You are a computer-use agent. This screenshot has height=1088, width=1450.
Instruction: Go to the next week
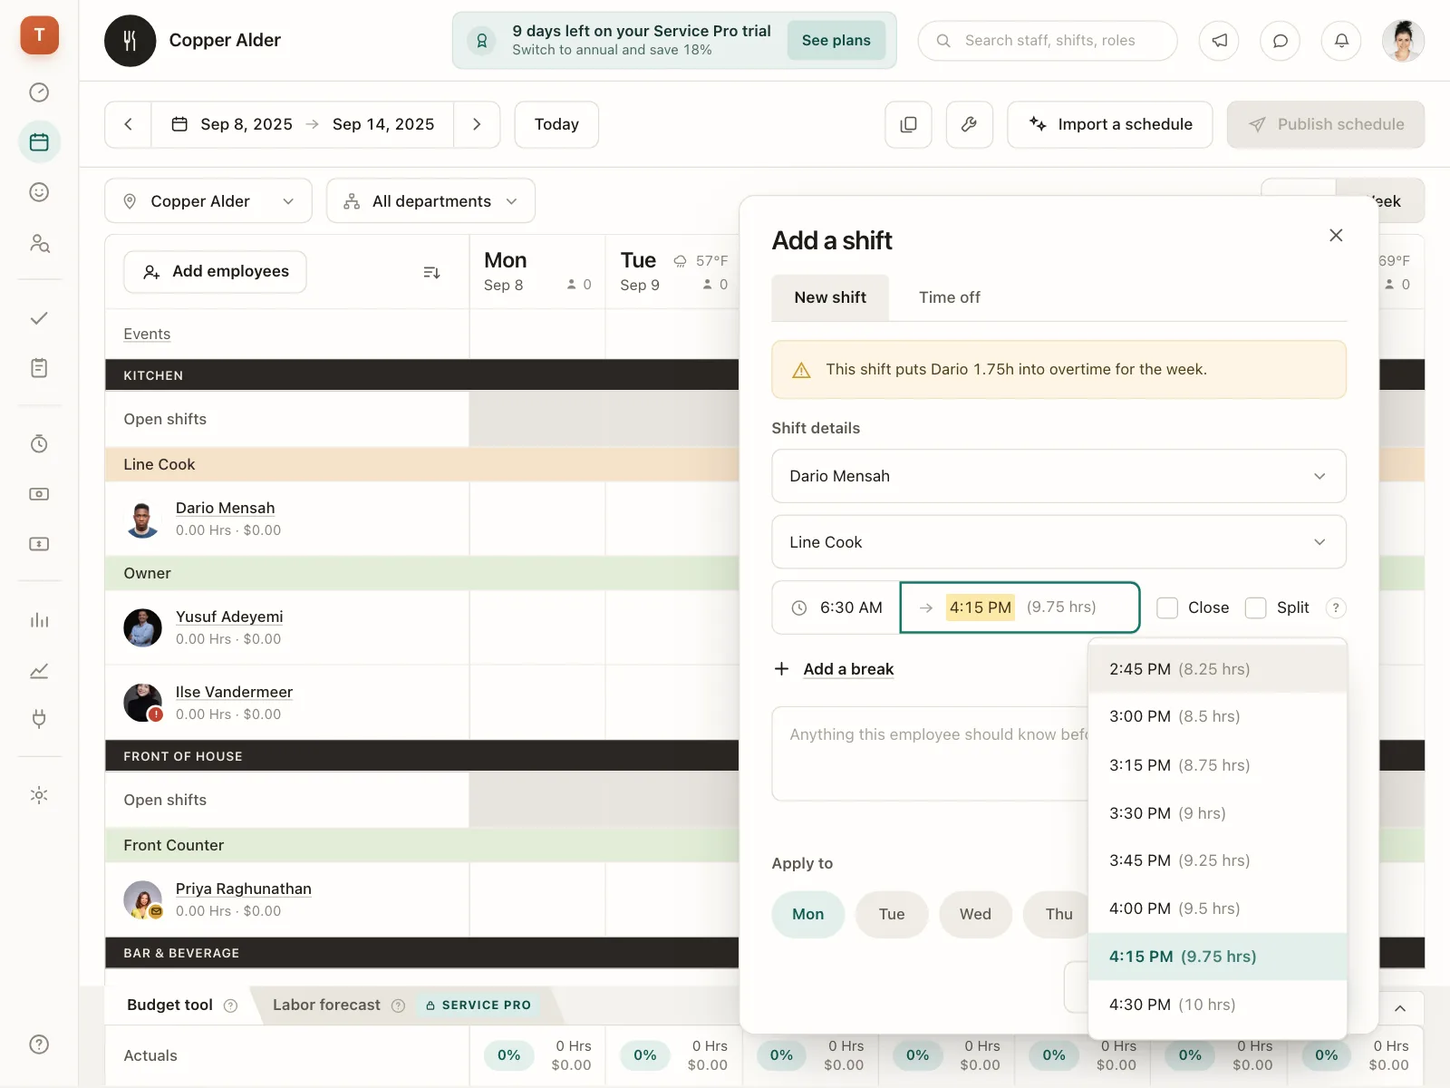(477, 124)
